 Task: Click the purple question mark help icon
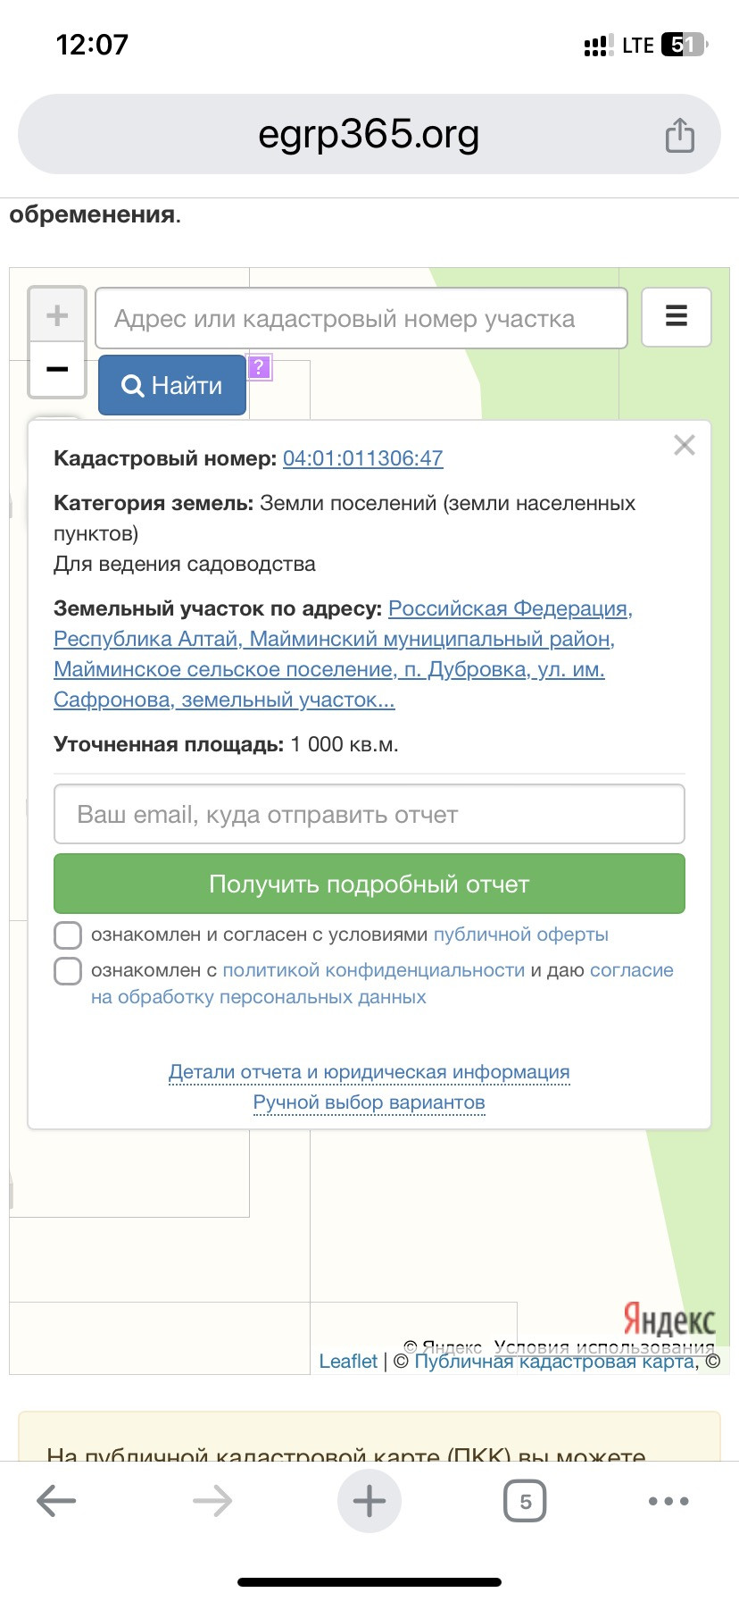pyautogui.click(x=259, y=366)
